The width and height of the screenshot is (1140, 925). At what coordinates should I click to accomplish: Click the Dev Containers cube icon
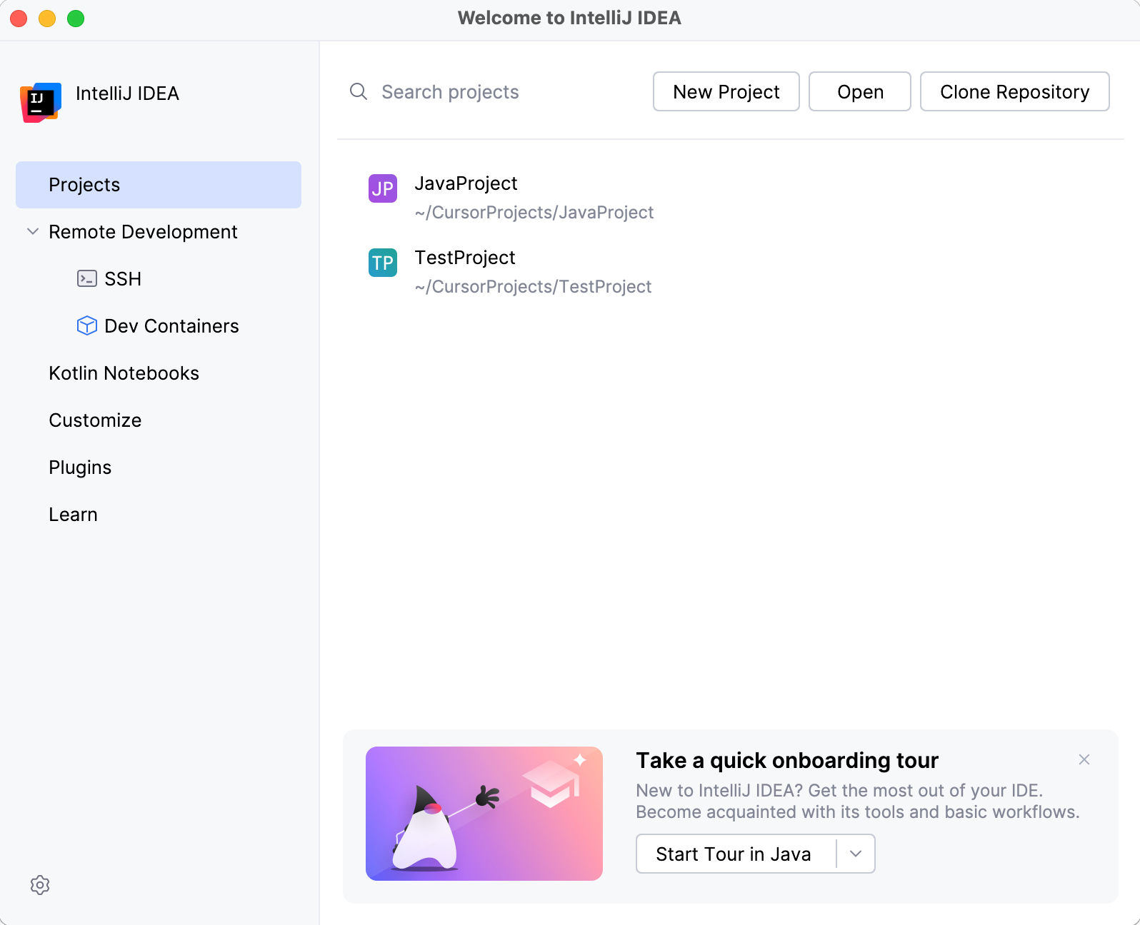pyautogui.click(x=86, y=325)
